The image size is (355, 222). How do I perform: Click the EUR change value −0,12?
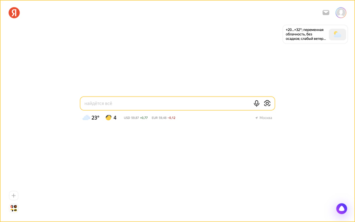[171, 118]
